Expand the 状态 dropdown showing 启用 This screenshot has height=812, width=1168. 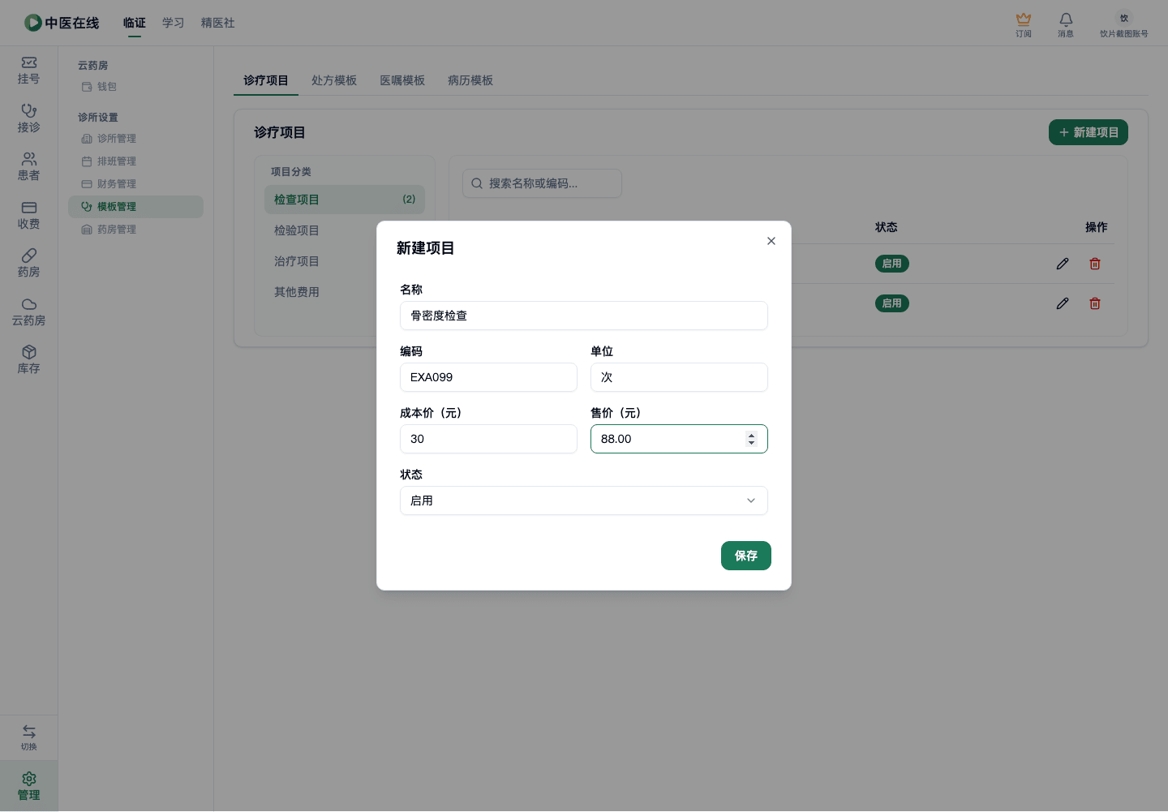point(584,501)
